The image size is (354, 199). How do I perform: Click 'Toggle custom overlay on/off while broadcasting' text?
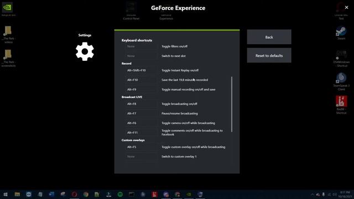pyautogui.click(x=193, y=147)
